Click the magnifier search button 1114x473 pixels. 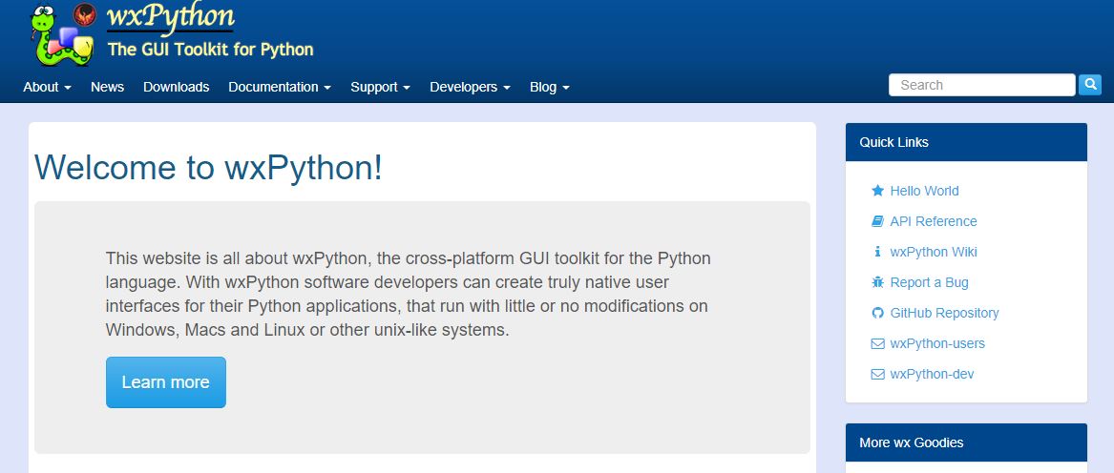[1089, 85]
